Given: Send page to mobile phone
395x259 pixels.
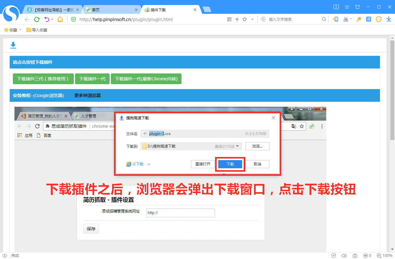Looking at the screenshot, I should pos(336,19).
